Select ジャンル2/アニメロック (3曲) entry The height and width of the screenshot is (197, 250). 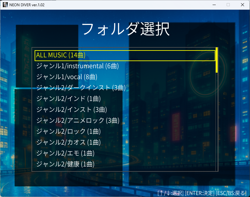[x=78, y=121]
